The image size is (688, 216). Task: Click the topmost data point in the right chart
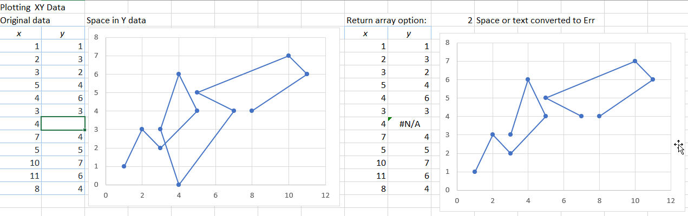635,61
